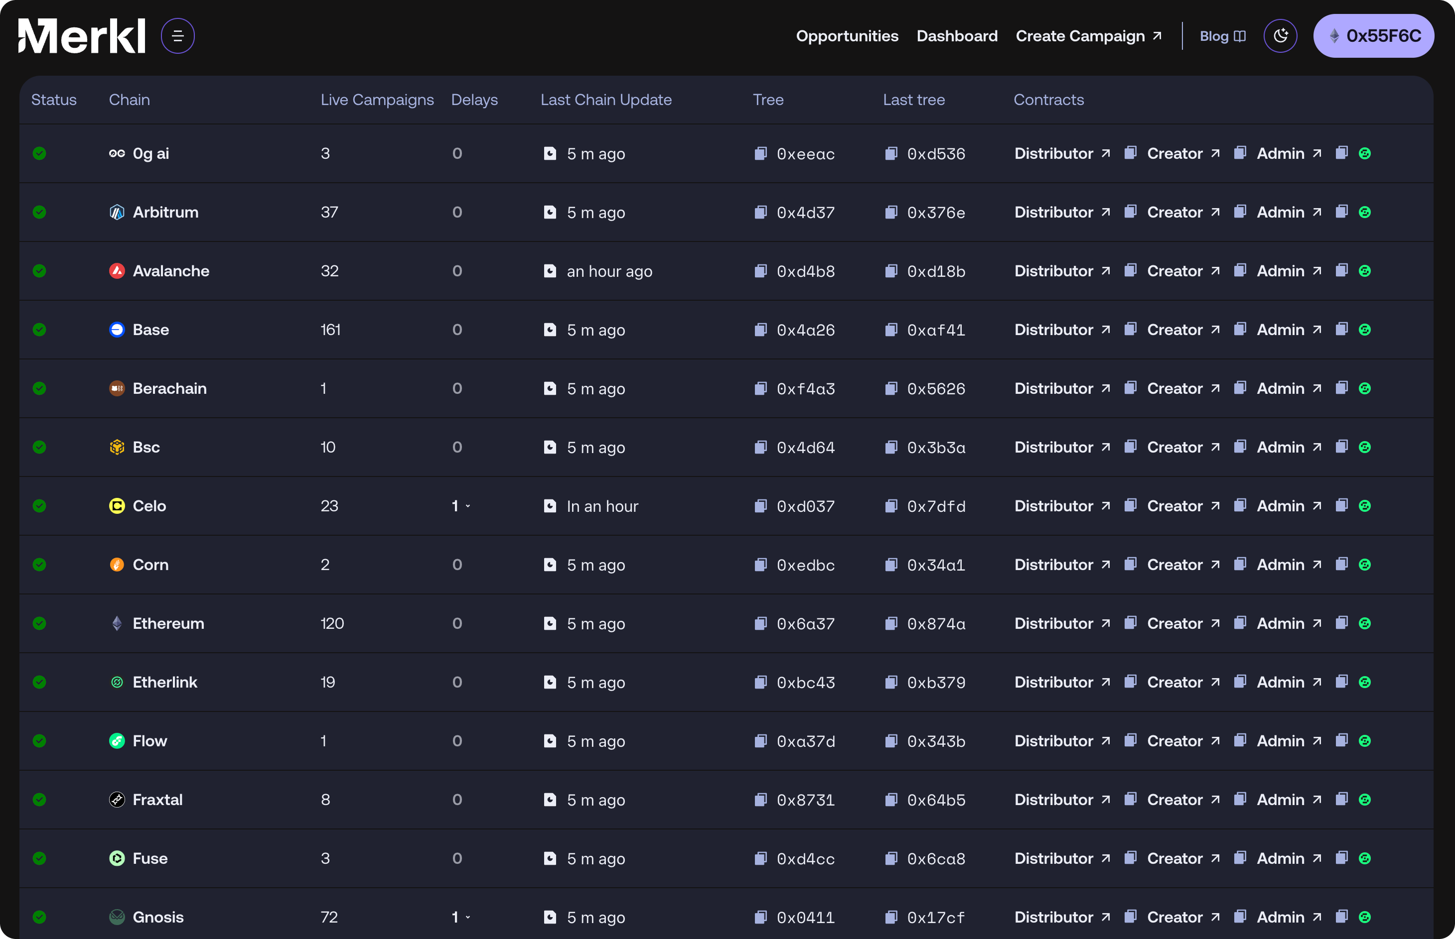The height and width of the screenshot is (939, 1455).
Task: Toggle dark mode with the moon icon
Action: tap(1281, 35)
